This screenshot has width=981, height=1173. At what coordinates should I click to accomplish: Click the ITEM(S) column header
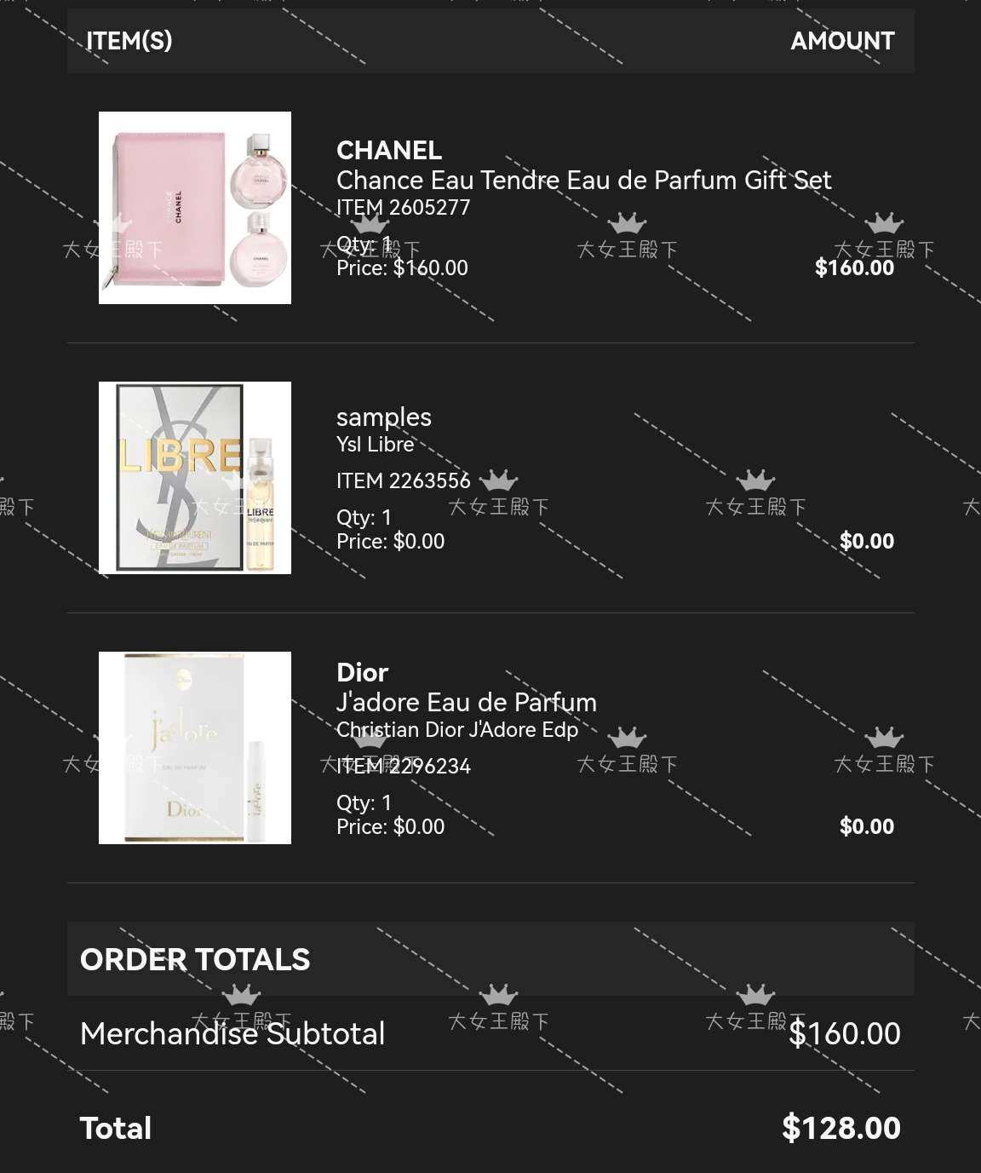click(129, 41)
